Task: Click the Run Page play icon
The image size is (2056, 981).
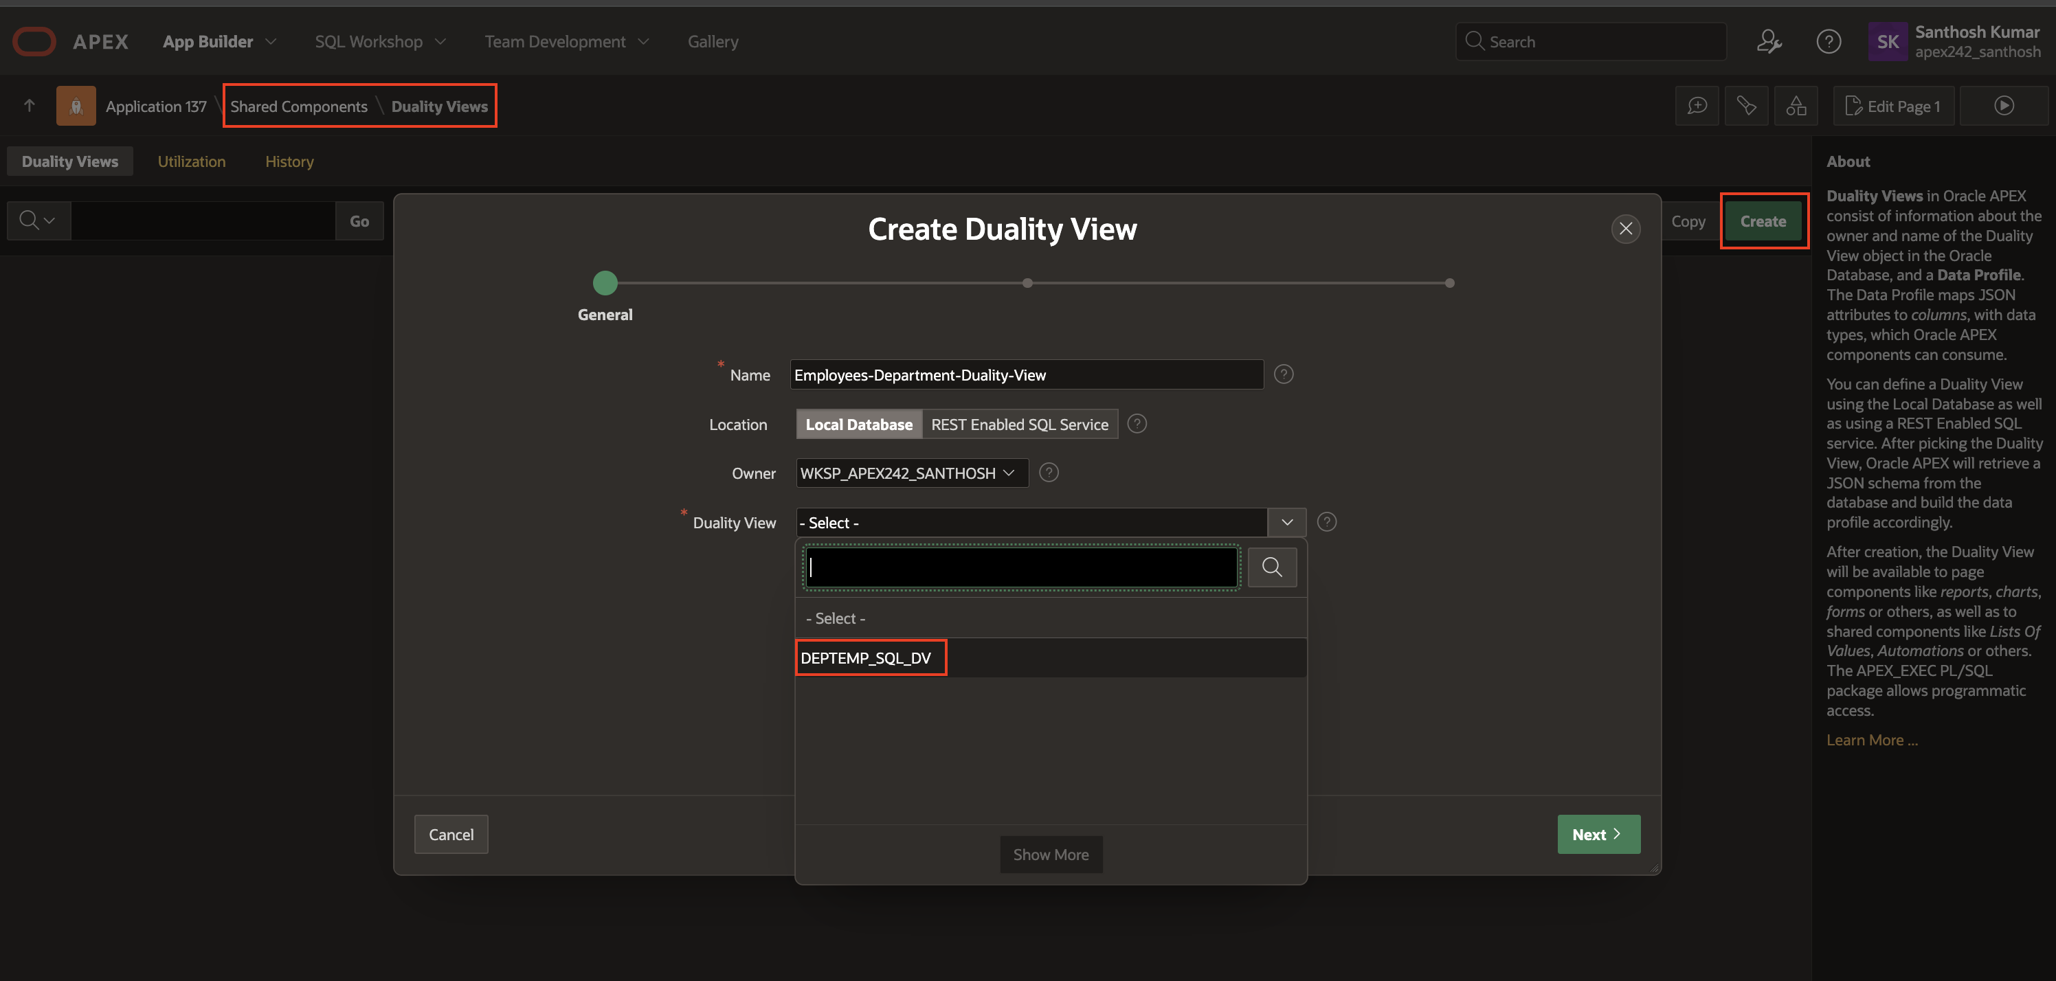Action: [x=2003, y=106]
